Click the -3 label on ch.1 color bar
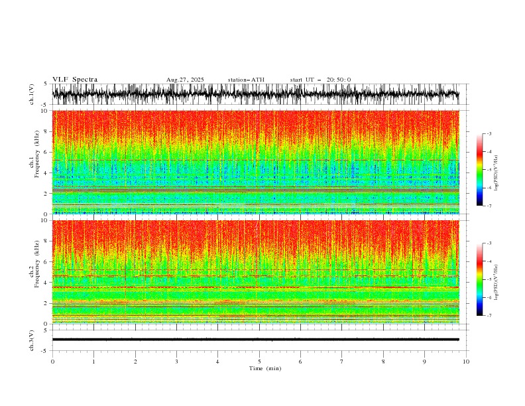Image resolution: width=525 pixels, height=406 pixels. click(489, 133)
